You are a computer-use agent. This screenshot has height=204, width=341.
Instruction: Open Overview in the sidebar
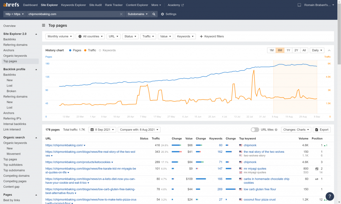pos(10,26)
